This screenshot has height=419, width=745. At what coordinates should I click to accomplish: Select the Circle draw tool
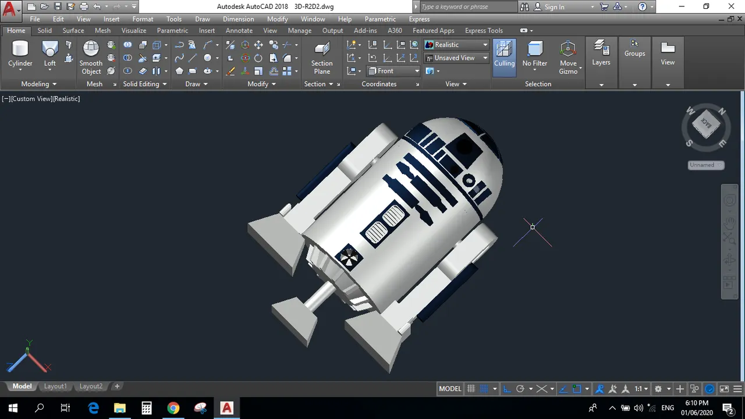tap(207, 58)
